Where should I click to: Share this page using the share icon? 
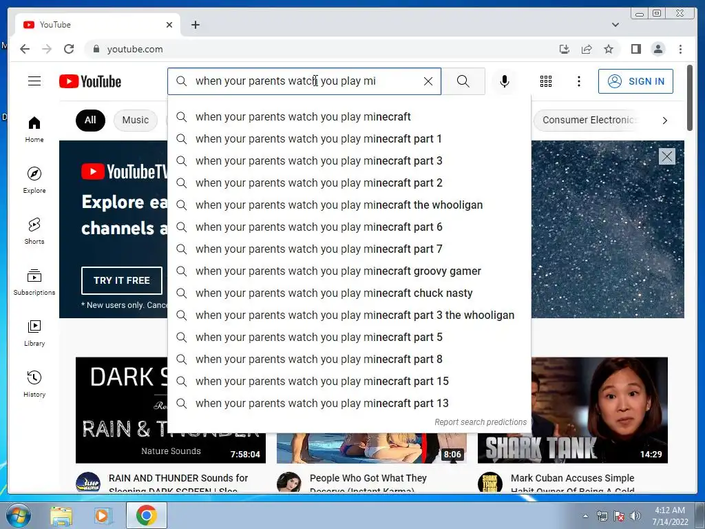coord(587,49)
